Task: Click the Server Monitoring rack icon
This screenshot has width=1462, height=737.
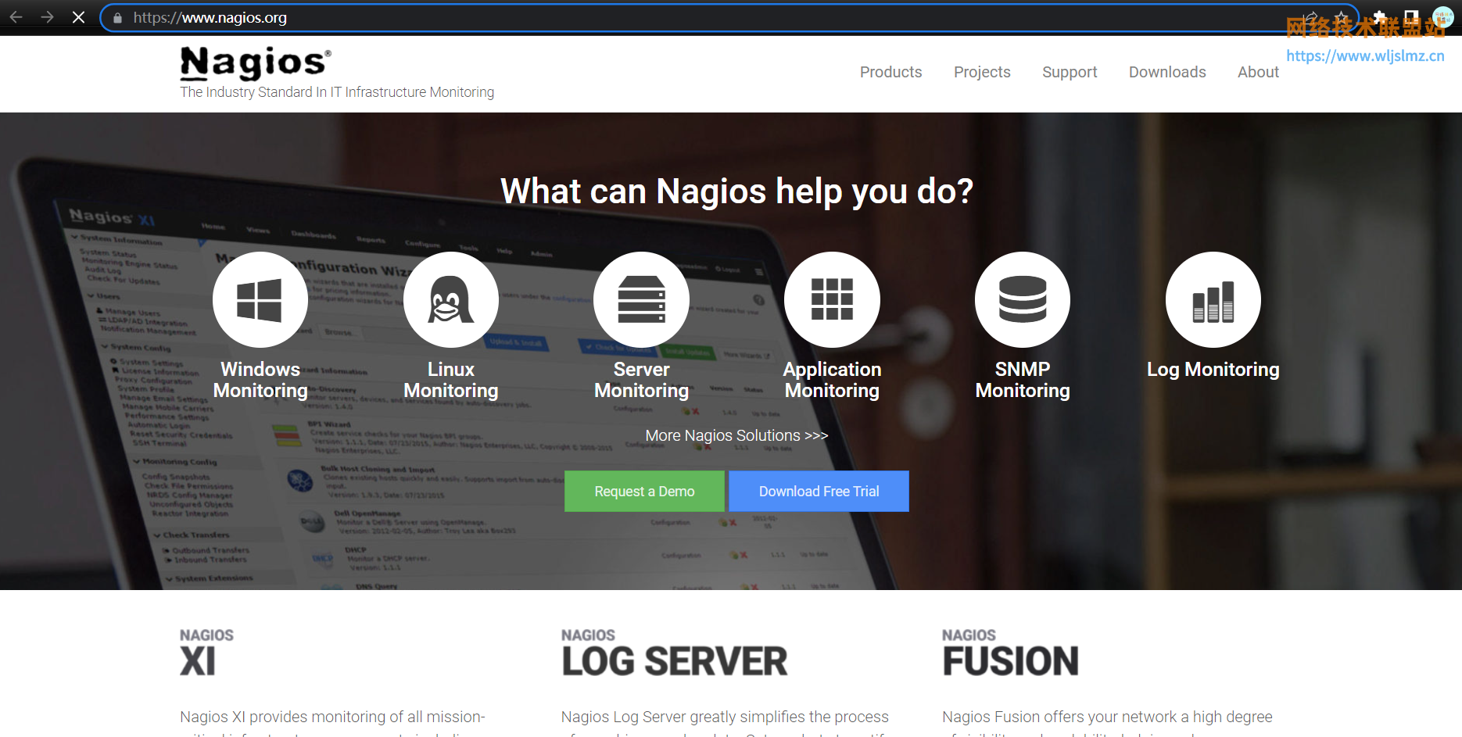Action: (x=641, y=299)
